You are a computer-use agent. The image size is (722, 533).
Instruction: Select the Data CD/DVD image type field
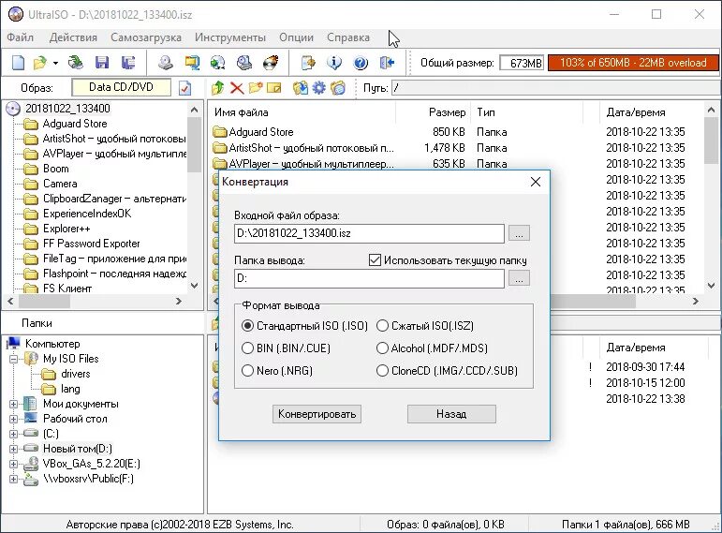tap(121, 87)
